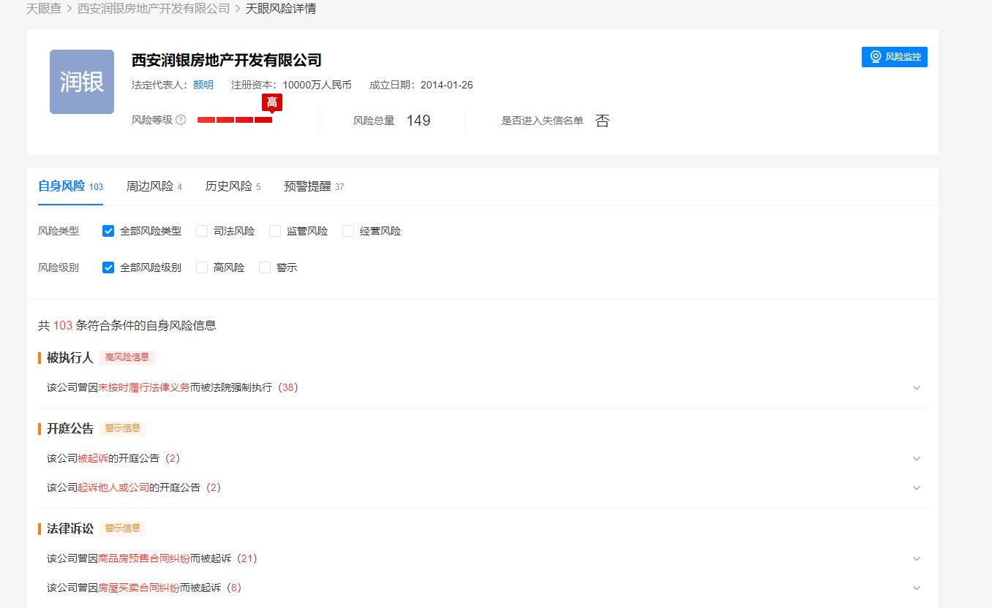992x608 pixels.
Task: Toggle the 全部风险级别 checkbox
Action: pyautogui.click(x=108, y=267)
